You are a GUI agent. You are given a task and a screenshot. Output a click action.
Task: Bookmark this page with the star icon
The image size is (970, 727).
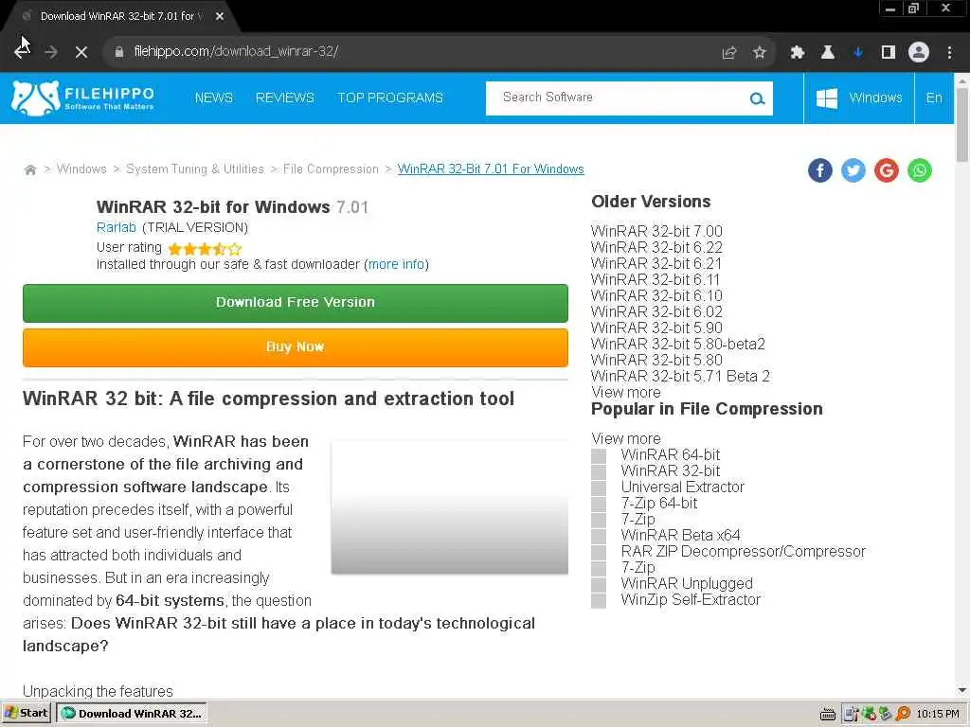pyautogui.click(x=759, y=53)
